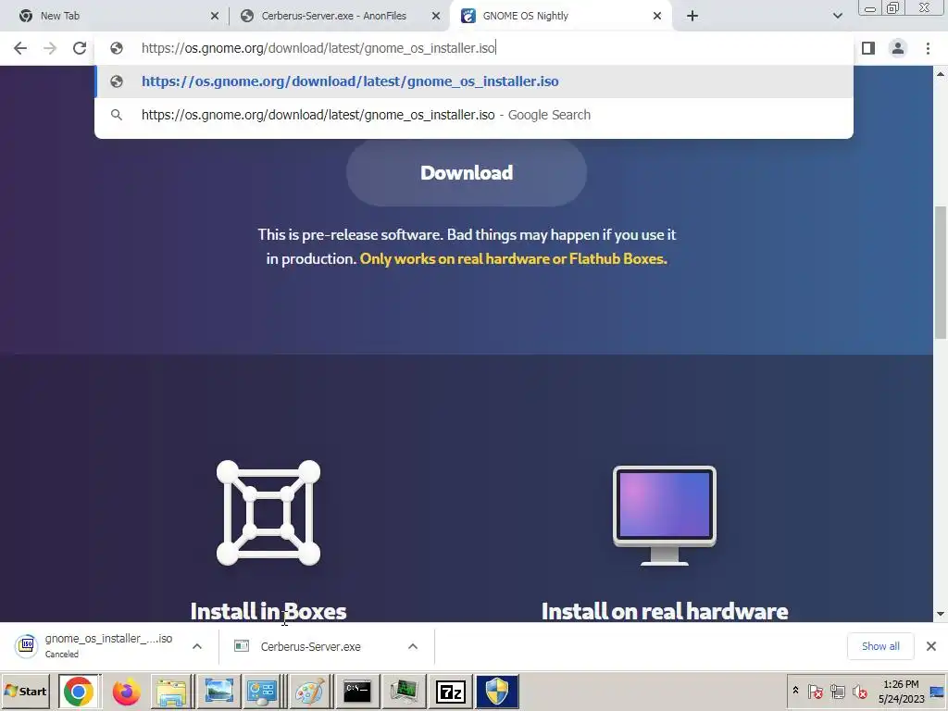Open a new tab with plus button
This screenshot has height=711, width=948.
coord(692,16)
